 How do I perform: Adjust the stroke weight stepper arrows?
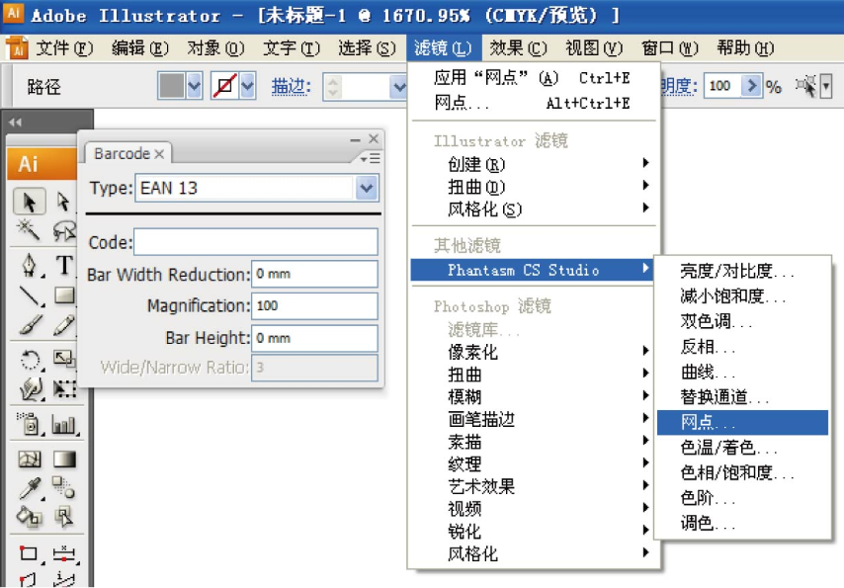coord(333,86)
